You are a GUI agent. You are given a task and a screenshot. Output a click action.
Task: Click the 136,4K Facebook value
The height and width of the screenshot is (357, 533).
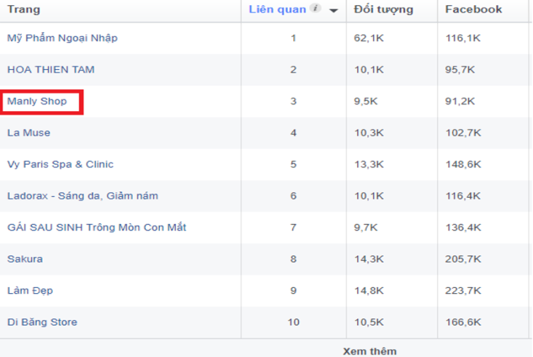point(463,228)
